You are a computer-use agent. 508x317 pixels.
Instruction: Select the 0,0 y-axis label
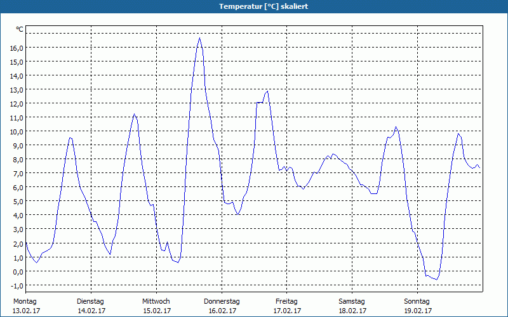[18, 271]
